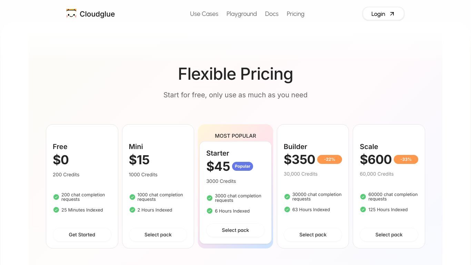
Task: Navigate to Pricing in the top menu
Action: [295, 14]
